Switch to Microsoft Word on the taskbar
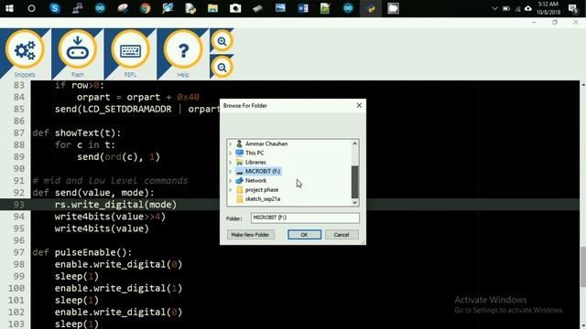This screenshot has width=586, height=329. tap(303, 8)
